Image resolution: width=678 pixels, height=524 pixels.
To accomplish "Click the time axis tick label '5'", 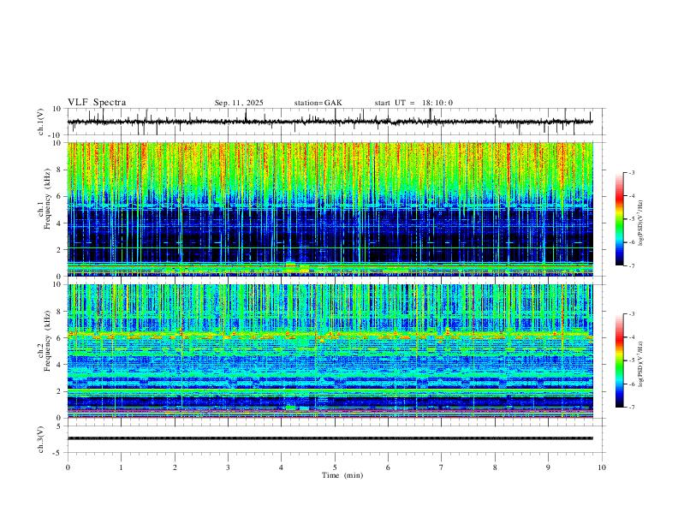I will coord(335,467).
